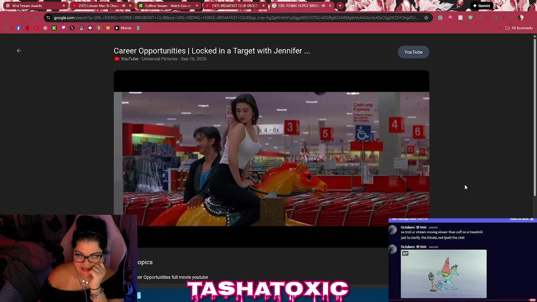The width and height of the screenshot is (537, 302).
Task: Open the green shield extension icon
Action: (470, 18)
